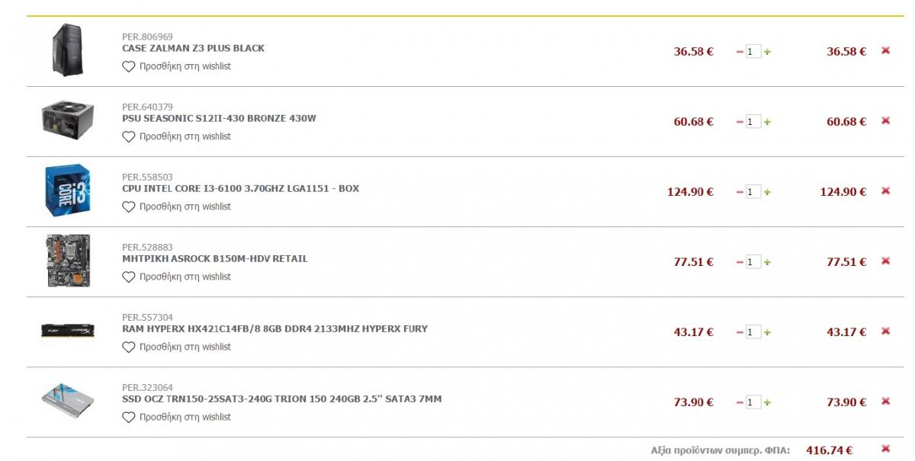The width and height of the screenshot is (915, 461).
Task: Remove SSD OCZ TRION 150 from cart
Action: pos(885,402)
